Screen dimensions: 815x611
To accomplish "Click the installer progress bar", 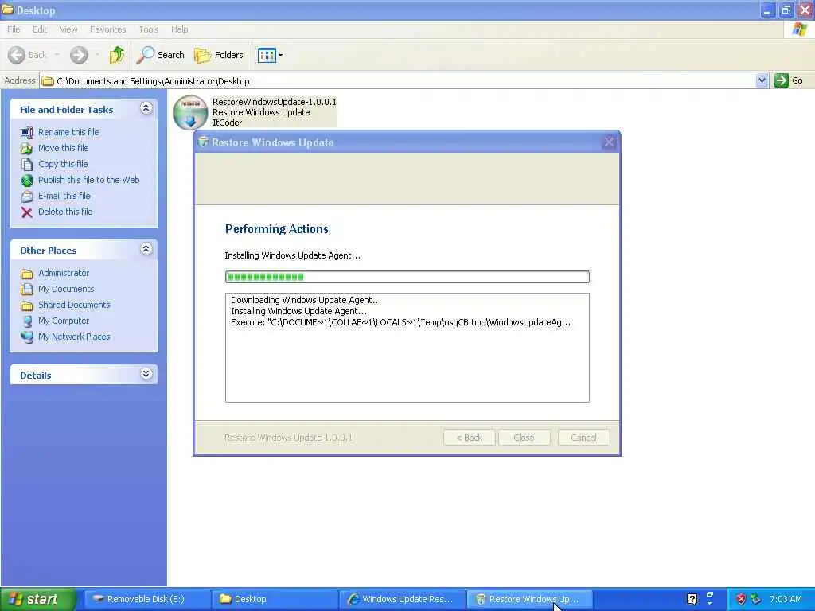I will pyautogui.click(x=407, y=277).
